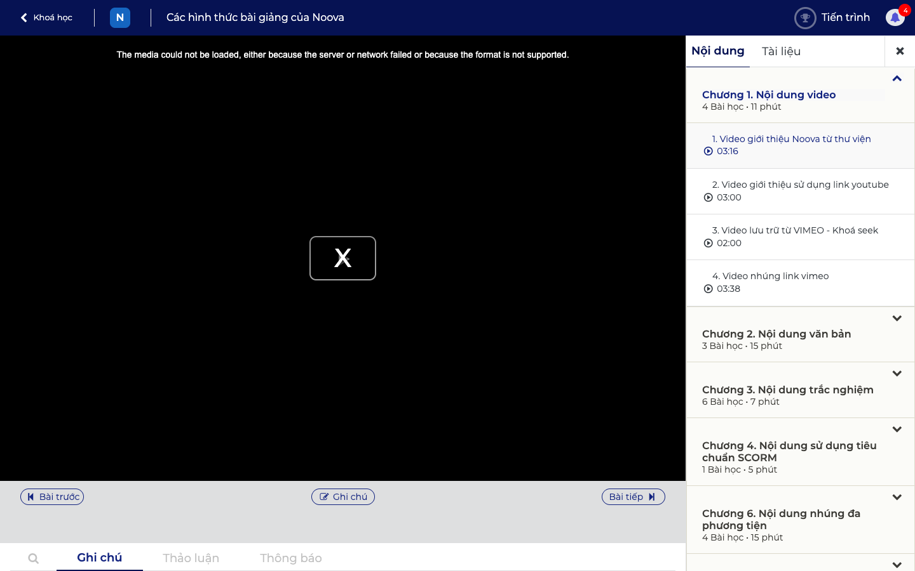Viewport: 915px width, 571px height.
Task: Select Chương 4. Nội dung sử dụng tiêu chuẩn SCORM
Action: (x=789, y=451)
